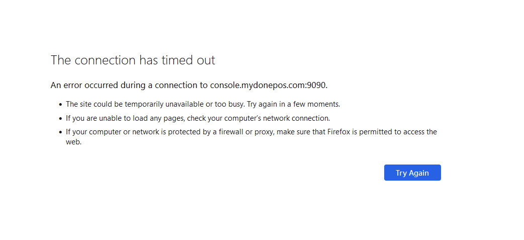Click the bullet dot of the third suggestion
This screenshot has height=240, width=524.
point(60,132)
